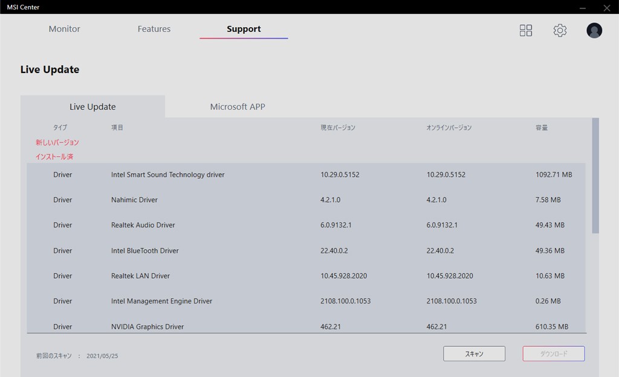619x377 pixels.
Task: Open the settings gear icon
Action: coord(560,30)
